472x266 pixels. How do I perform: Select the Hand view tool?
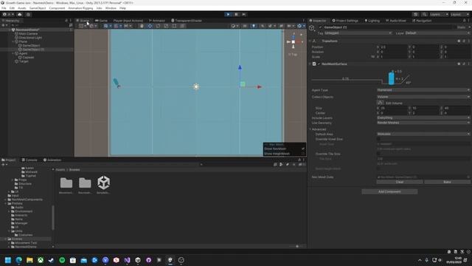[142, 26]
